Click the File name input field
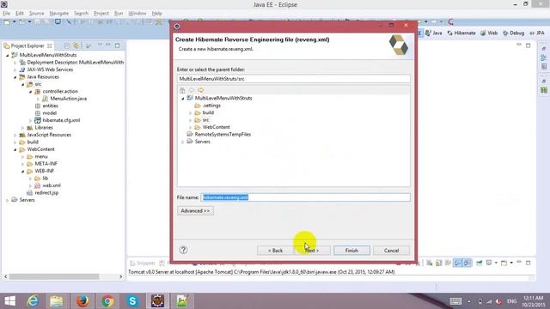This screenshot has height=309, width=550. point(305,197)
